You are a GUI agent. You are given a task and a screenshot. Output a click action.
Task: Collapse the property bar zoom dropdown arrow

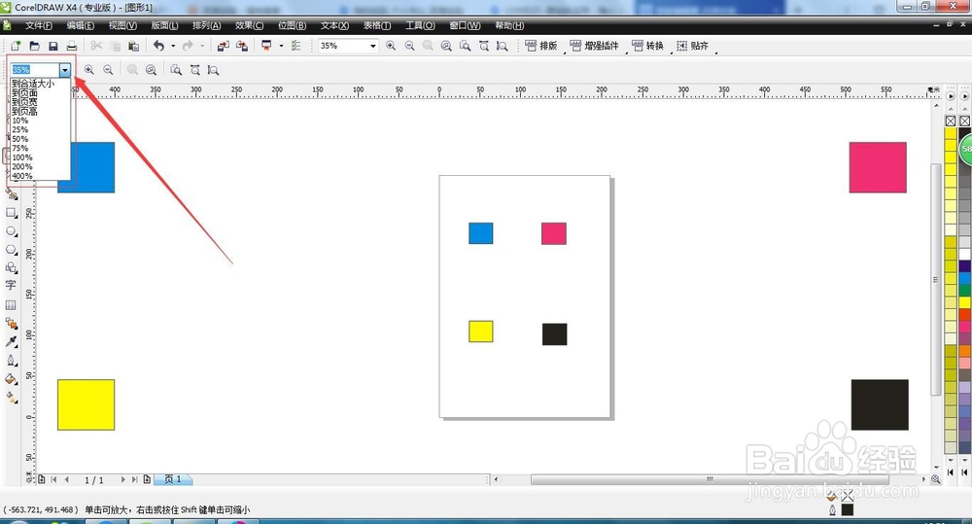click(65, 70)
